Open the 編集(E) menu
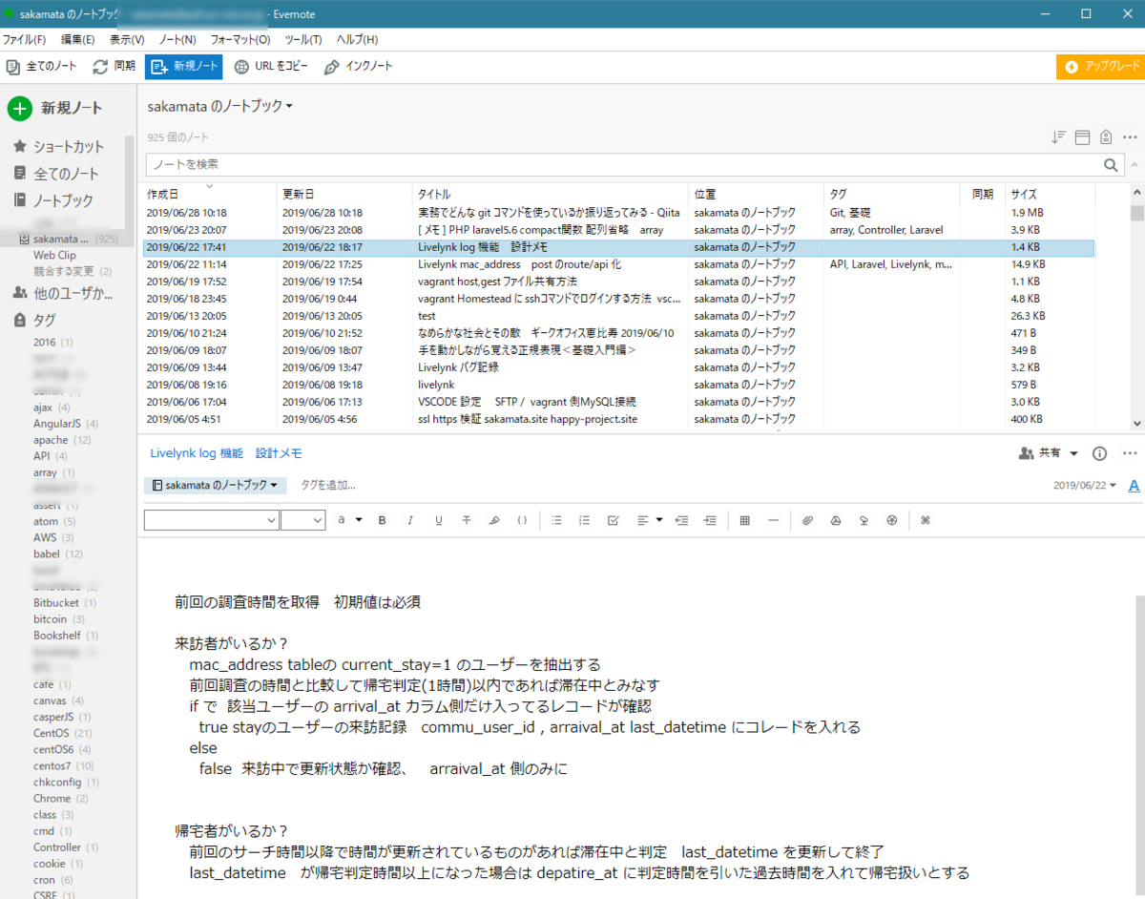Screen dimensions: 1145x899 (77, 40)
